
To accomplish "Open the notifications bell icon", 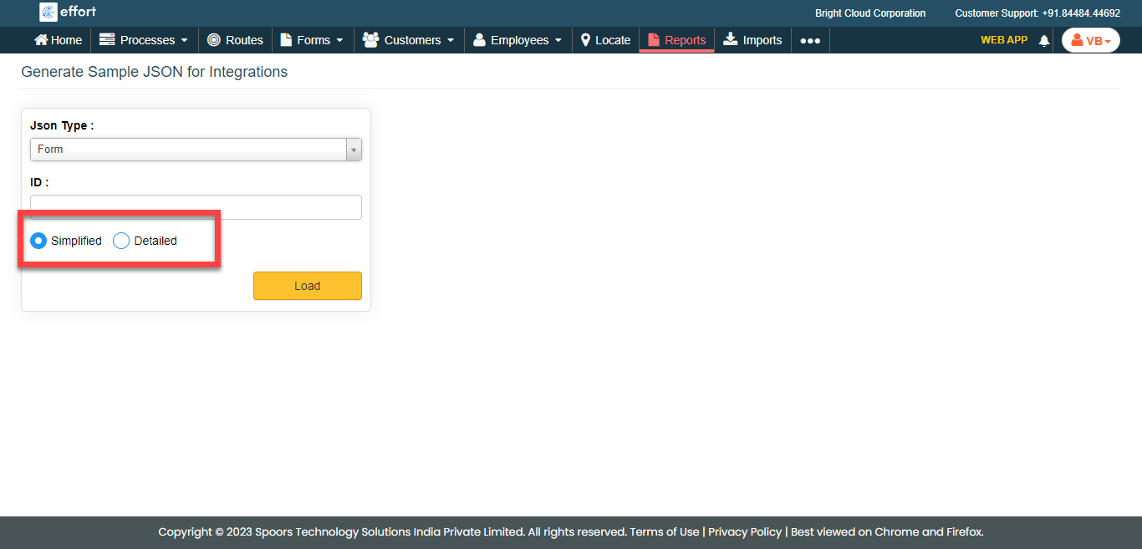I will (x=1043, y=40).
